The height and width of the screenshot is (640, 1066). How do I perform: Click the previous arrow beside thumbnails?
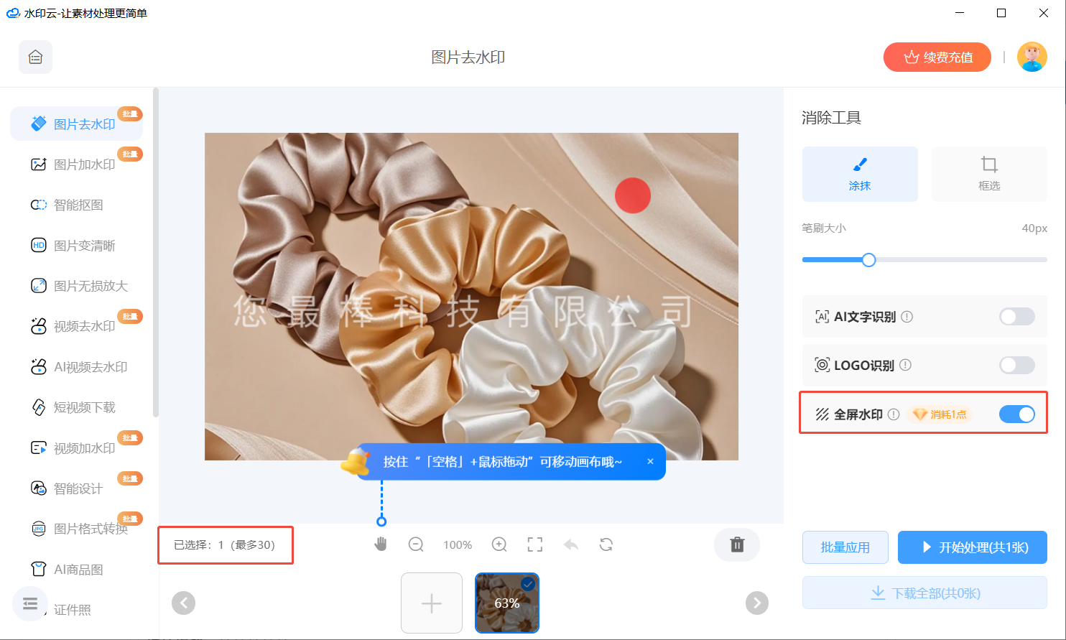(183, 603)
